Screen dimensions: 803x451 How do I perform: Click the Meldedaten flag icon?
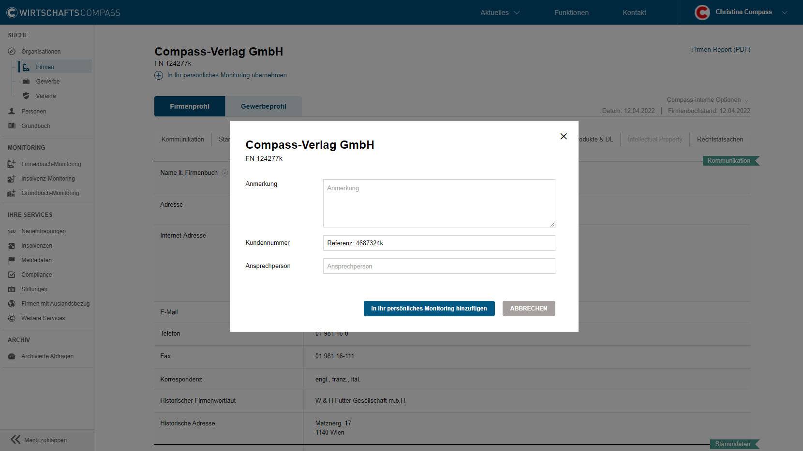[12, 260]
